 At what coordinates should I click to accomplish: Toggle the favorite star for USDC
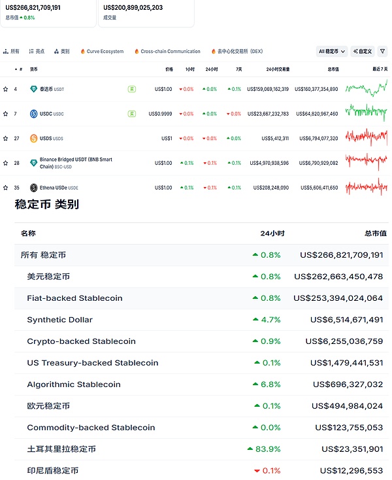pyautogui.click(x=5, y=114)
